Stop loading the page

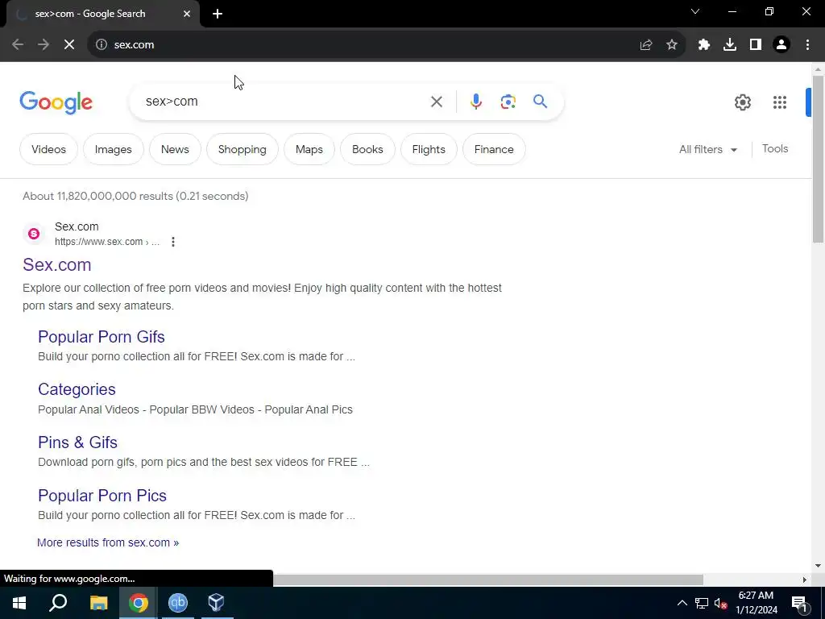click(69, 45)
